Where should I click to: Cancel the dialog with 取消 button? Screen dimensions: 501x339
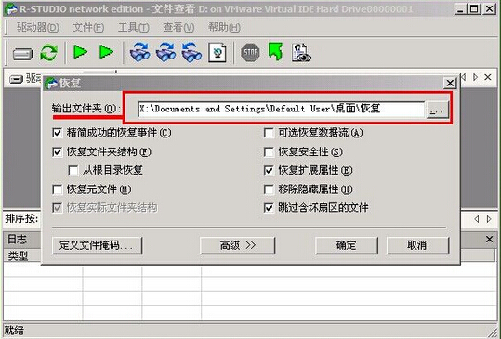(417, 245)
